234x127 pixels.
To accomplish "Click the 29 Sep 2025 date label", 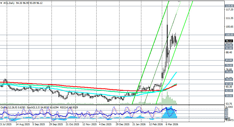I will pos(56,124).
